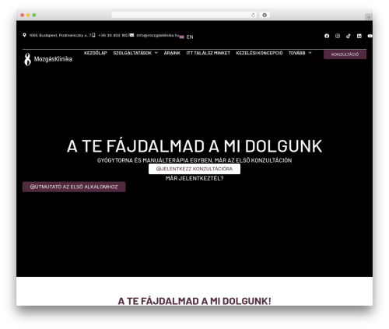Open the TikTok social icon
Viewport: 389px width, 329px height.
coord(349,36)
